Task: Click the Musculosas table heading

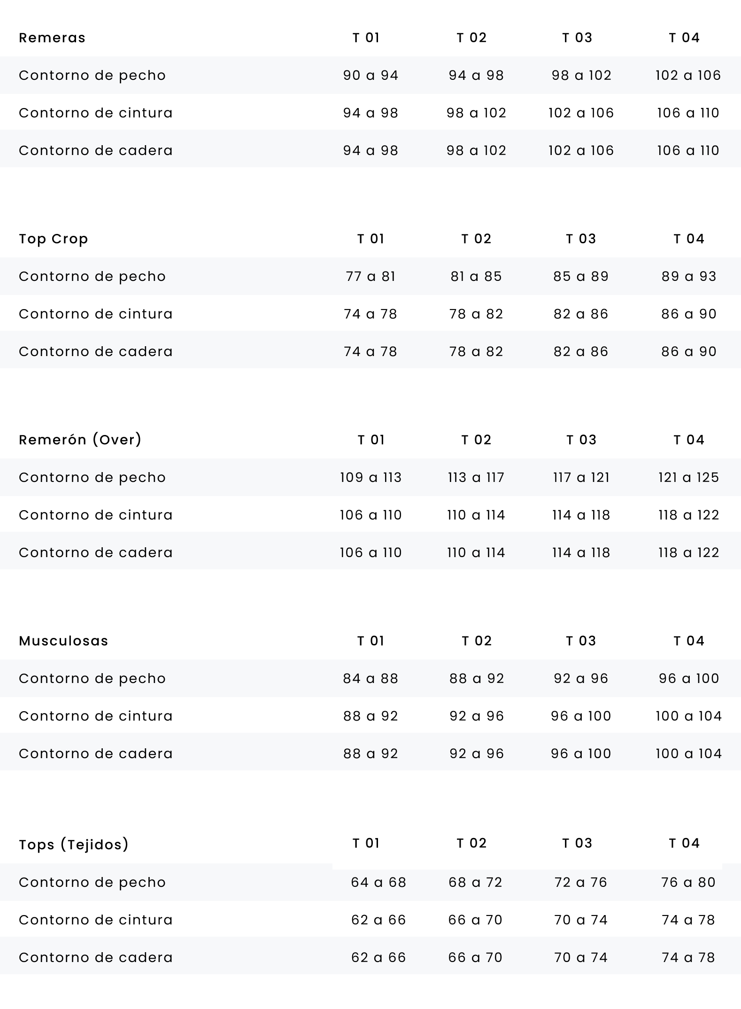Action: [63, 641]
